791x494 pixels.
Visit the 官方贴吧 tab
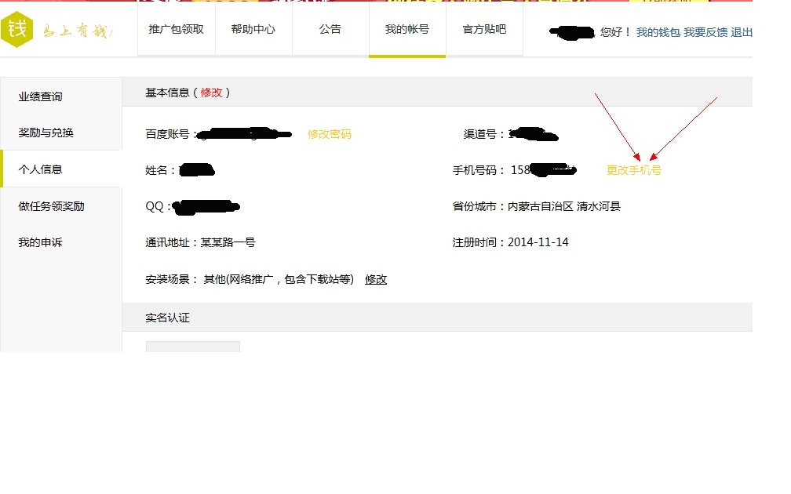[x=484, y=29]
